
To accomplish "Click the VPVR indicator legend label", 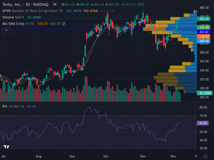I will [32, 11].
